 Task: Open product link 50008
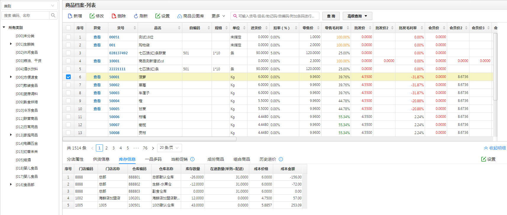114,133
